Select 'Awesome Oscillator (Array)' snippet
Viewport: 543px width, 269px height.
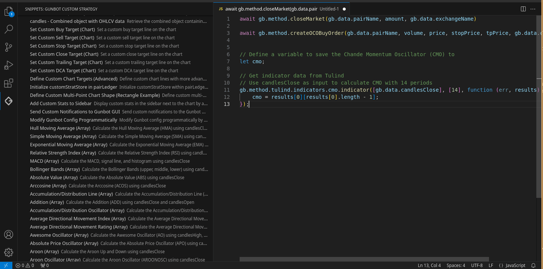point(115,235)
